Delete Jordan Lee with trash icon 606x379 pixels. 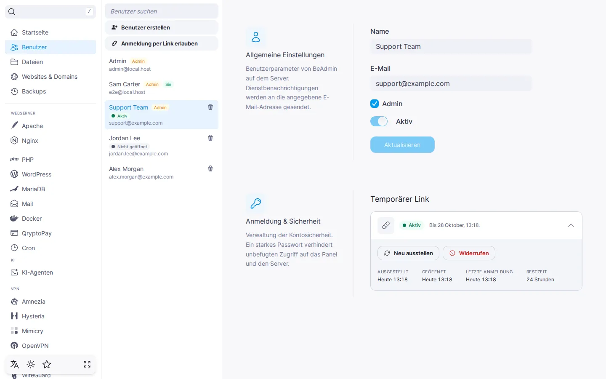(210, 138)
